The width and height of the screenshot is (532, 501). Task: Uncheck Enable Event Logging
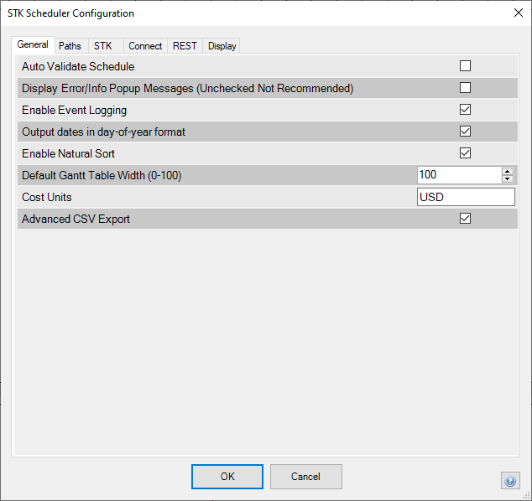(x=465, y=110)
